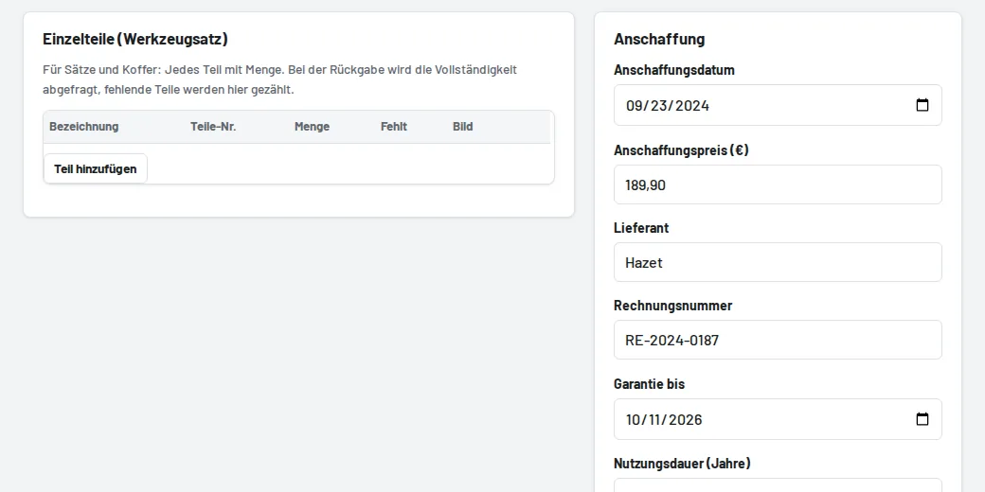Open calendar picker for Anschaffungsdatum

point(922,105)
